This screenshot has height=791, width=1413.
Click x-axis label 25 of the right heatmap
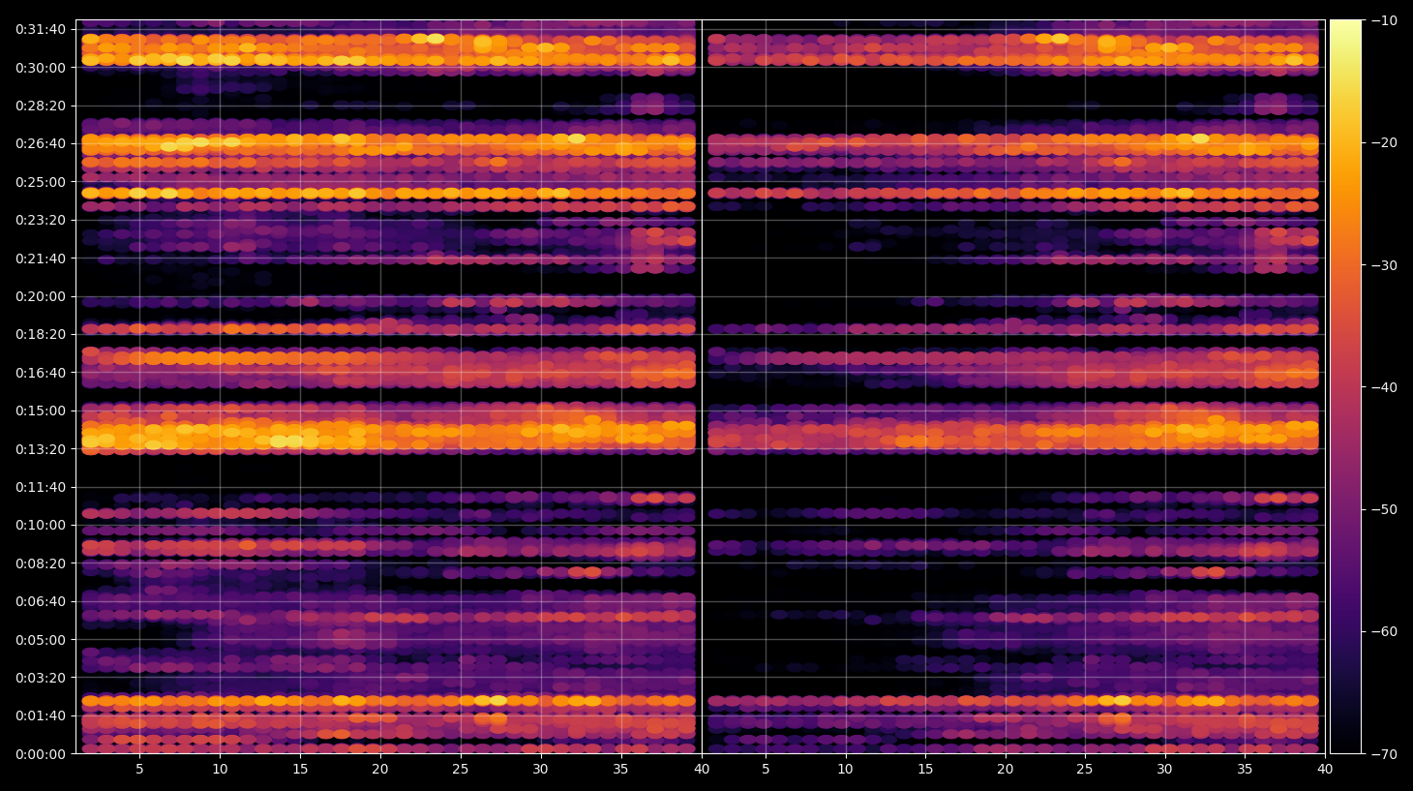tap(1085, 770)
